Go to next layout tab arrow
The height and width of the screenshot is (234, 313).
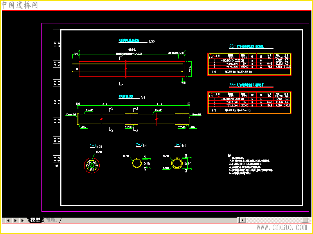pyautogui.click(x=15, y=220)
